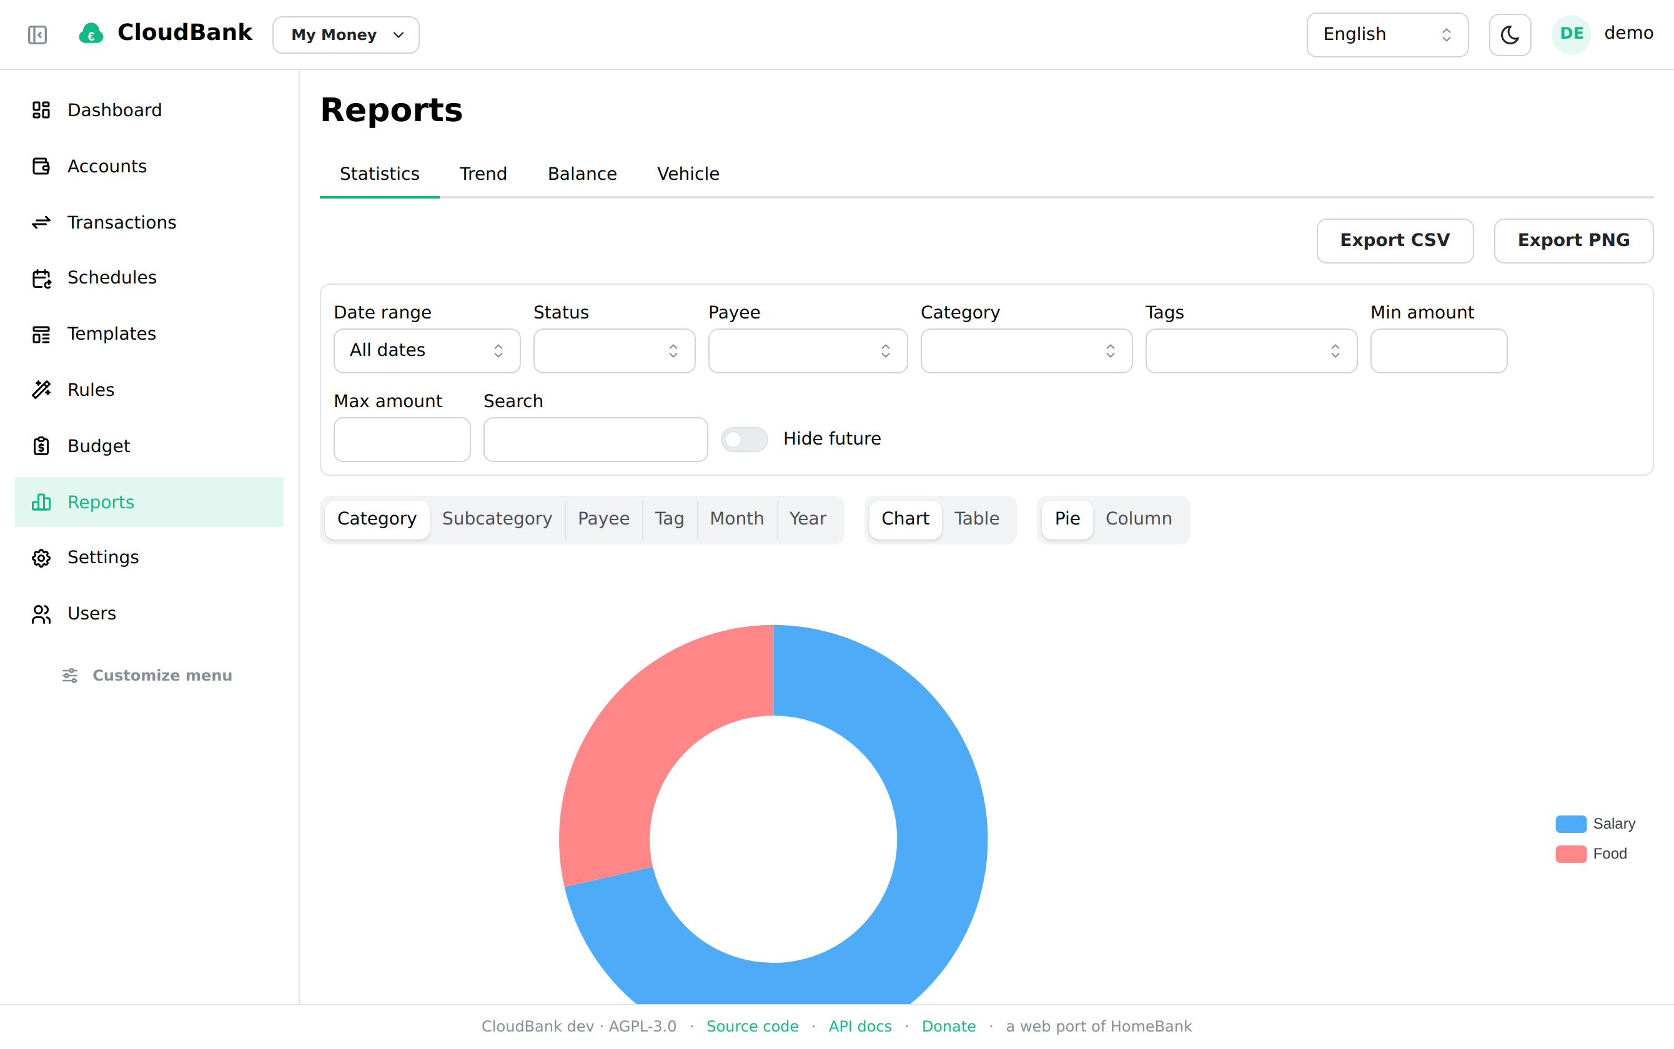This screenshot has width=1674, height=1049.
Task: Focus the Max amount field
Action: 402,439
